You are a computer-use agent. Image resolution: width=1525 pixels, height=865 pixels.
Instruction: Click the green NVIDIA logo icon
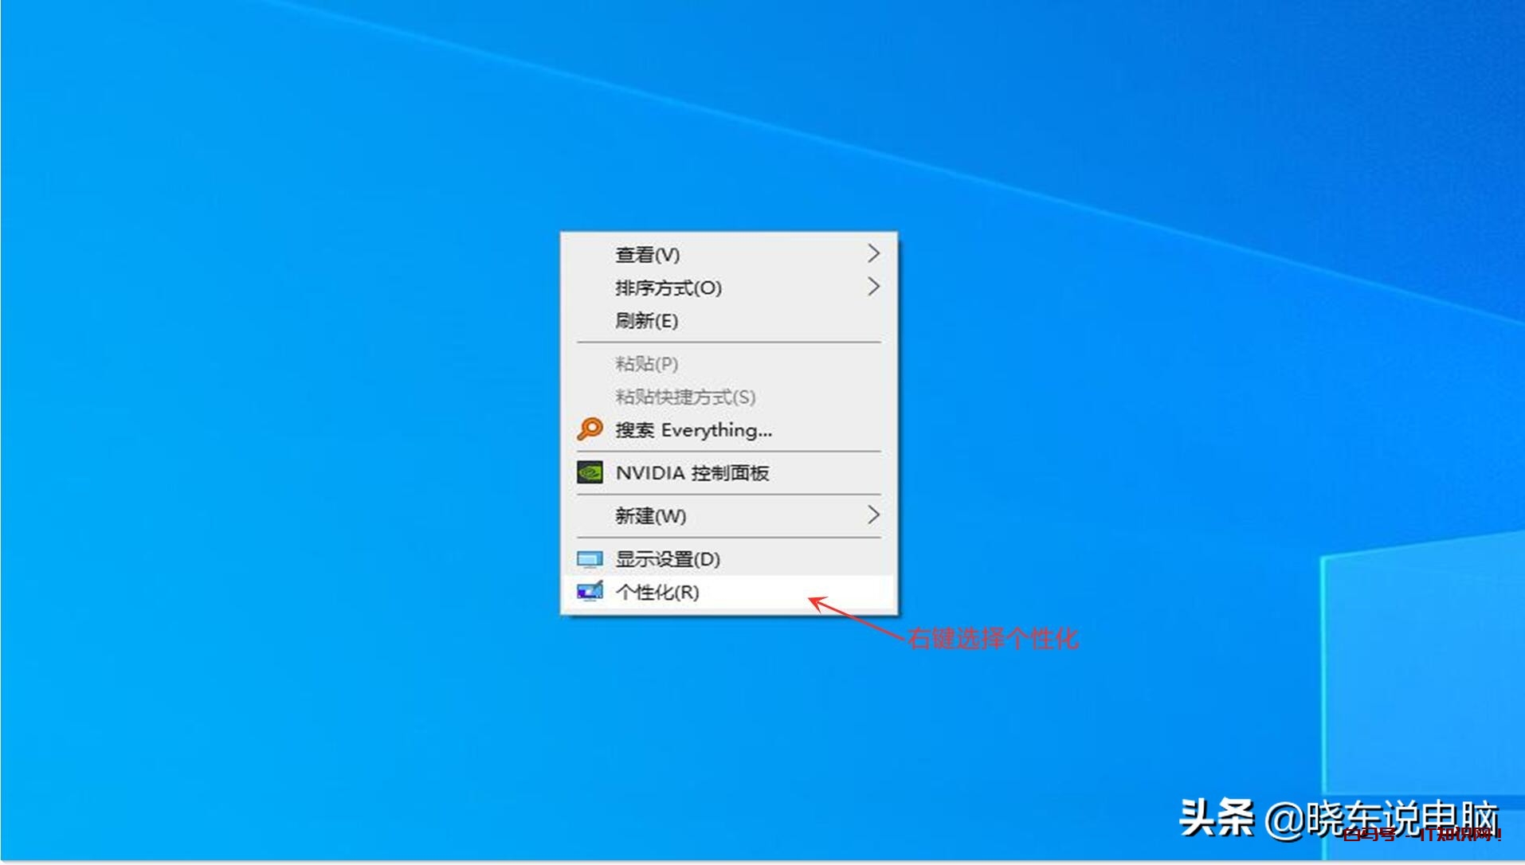point(590,472)
